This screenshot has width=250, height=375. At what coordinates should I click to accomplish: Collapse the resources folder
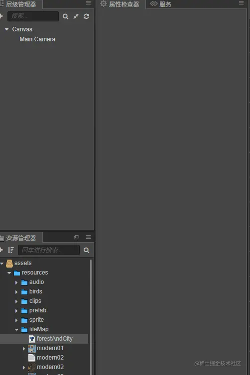pyautogui.click(x=9, y=273)
